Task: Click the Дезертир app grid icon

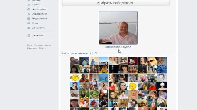Action: 29,35
